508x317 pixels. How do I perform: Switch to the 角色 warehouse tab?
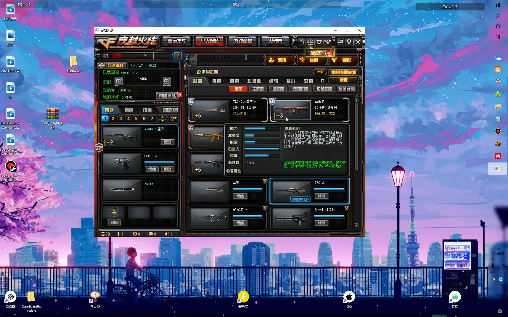click(216, 81)
